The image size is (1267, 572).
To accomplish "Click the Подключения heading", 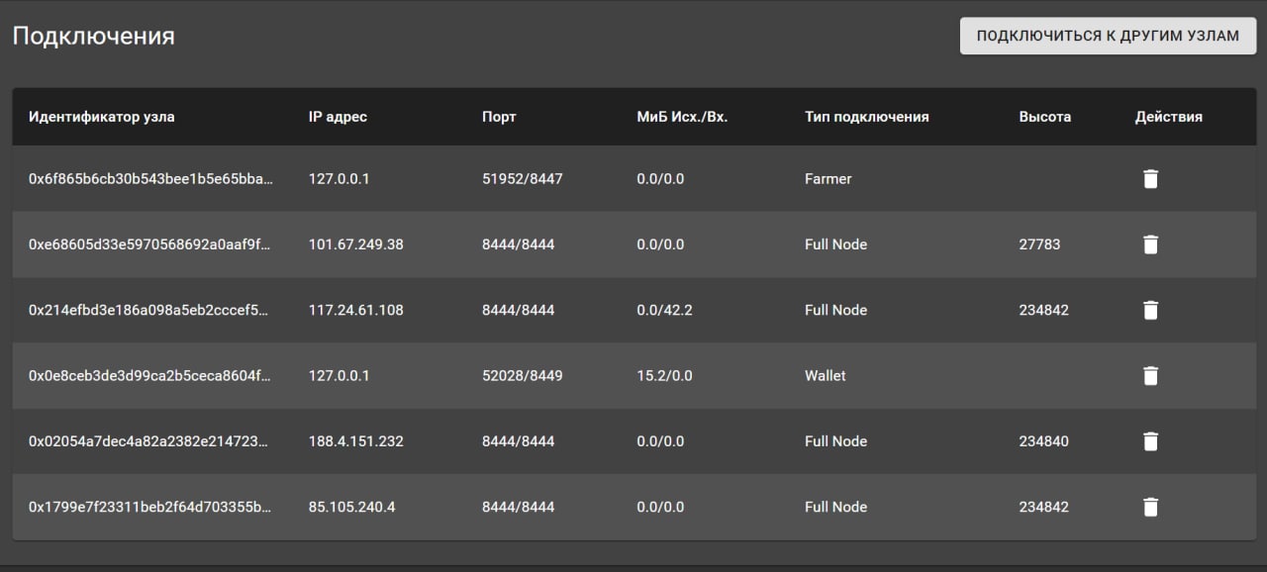I will 93,37.
